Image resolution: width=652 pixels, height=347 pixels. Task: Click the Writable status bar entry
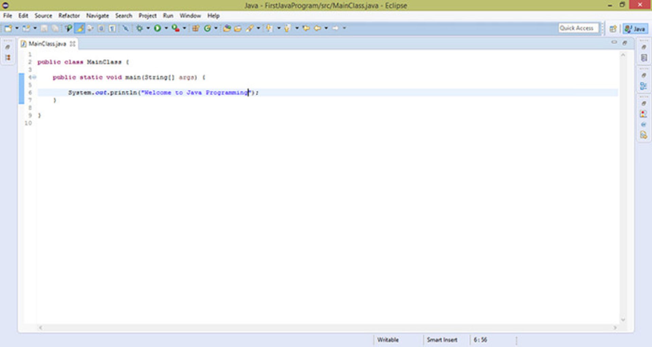[x=388, y=340]
